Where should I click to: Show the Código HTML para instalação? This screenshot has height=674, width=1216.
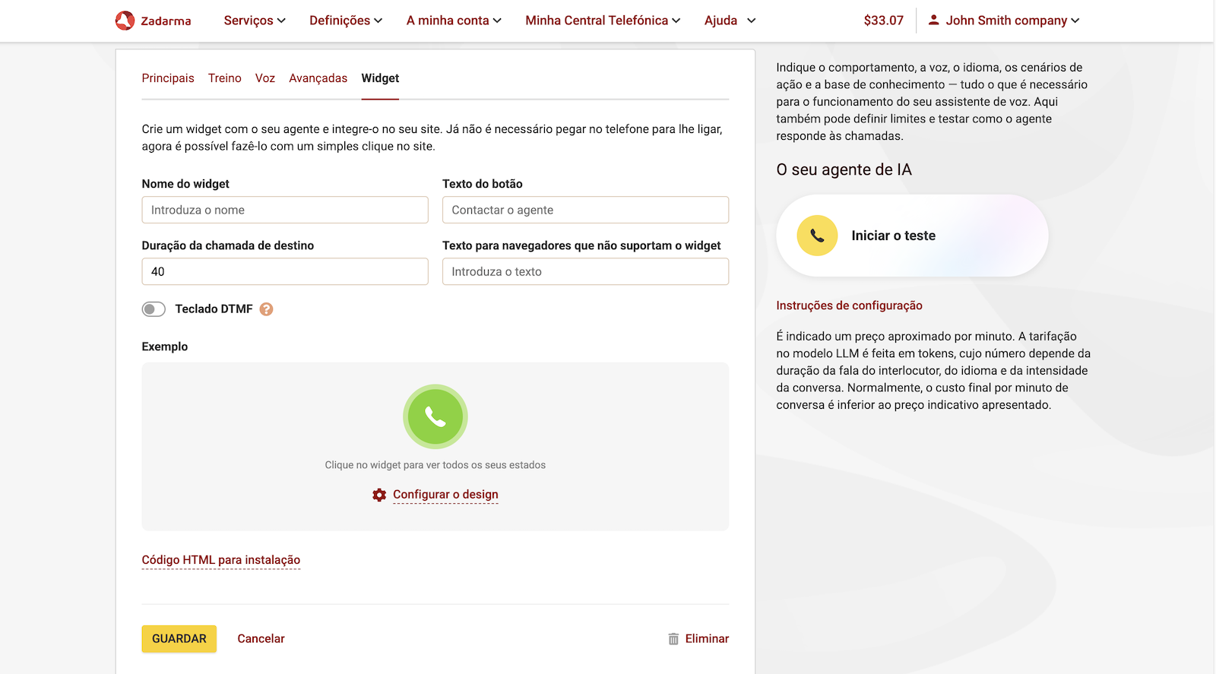(x=221, y=560)
